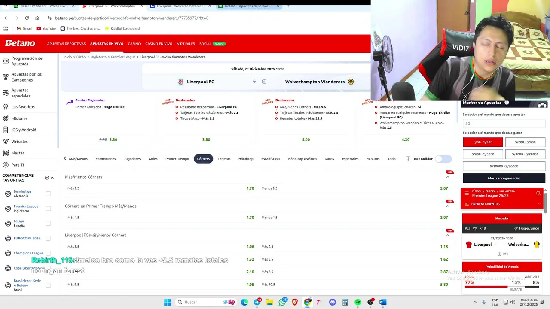The width and height of the screenshot is (550, 309).
Task: Expand the Enfrentamientos dropdown
Action: [x=501, y=204]
